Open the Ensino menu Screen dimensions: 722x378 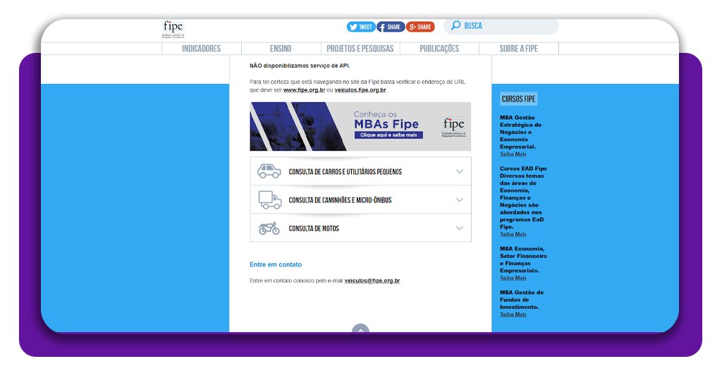[x=281, y=49]
